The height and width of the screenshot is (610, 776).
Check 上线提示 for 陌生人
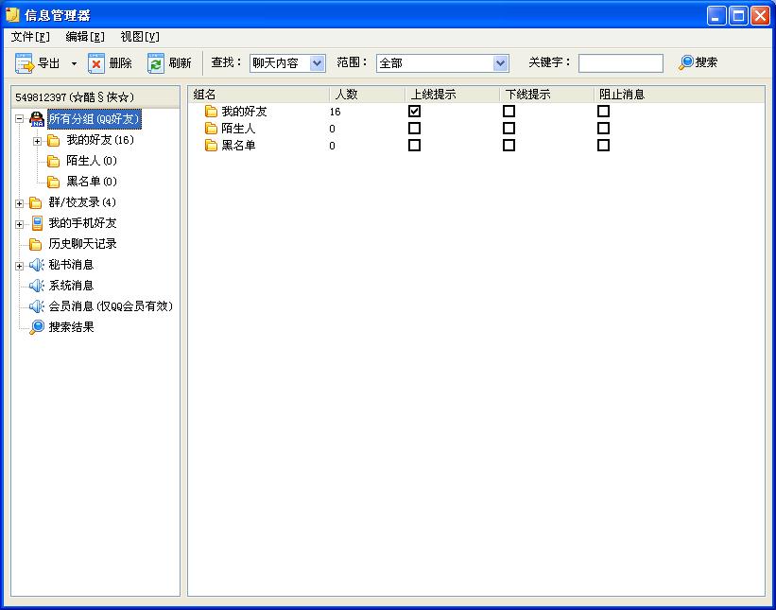click(x=414, y=129)
